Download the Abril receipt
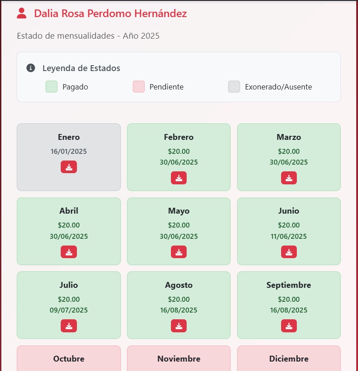The image size is (358, 371). (69, 252)
